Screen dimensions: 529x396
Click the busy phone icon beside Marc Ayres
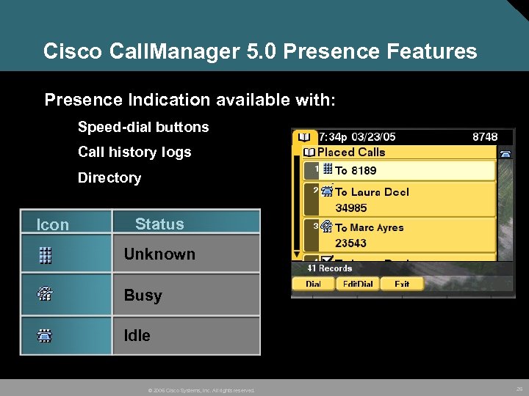[326, 227]
